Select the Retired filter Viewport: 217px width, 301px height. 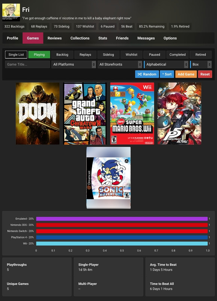click(x=200, y=55)
